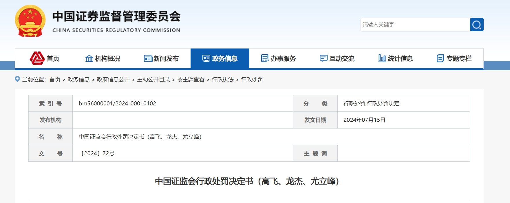The width and height of the screenshot is (510, 203).
Task: Click the magnifier search button
Action: [x=477, y=25]
